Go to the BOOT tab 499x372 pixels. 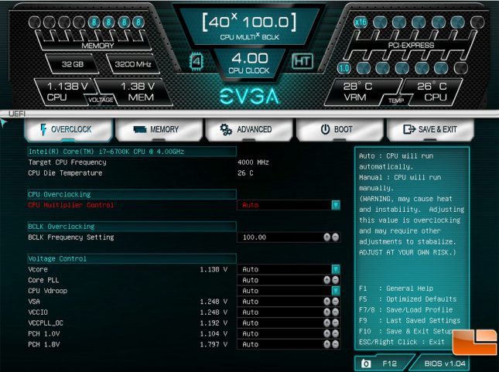[x=340, y=129]
